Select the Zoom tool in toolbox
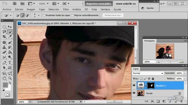 click(x=10, y=78)
